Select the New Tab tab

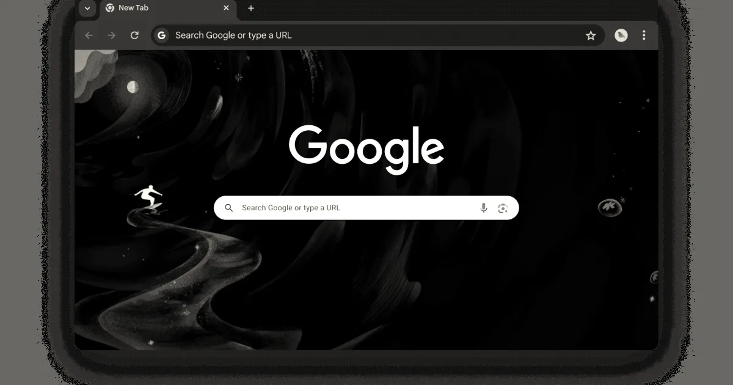point(168,9)
